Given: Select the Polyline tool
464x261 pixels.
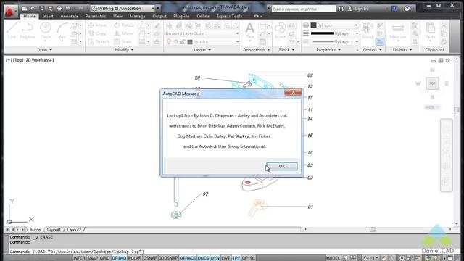Looking at the screenshot, I should 28,30.
